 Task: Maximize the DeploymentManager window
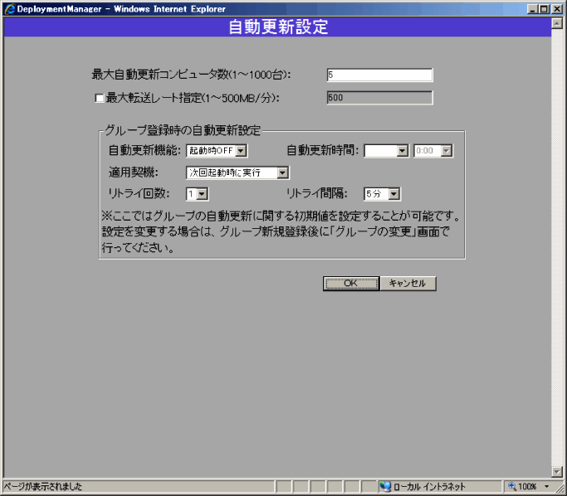pyautogui.click(x=544, y=9)
